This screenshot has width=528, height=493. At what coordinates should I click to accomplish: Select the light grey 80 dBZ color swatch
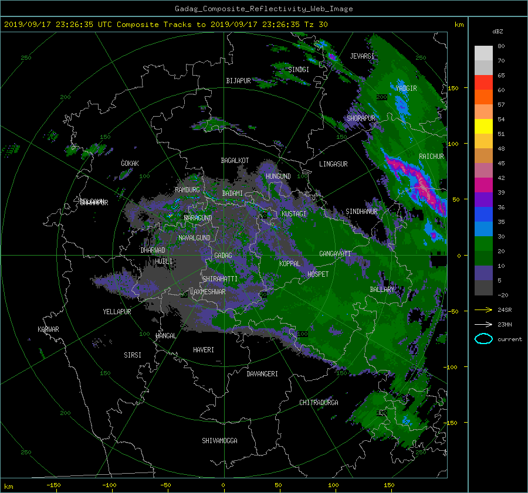[483, 53]
